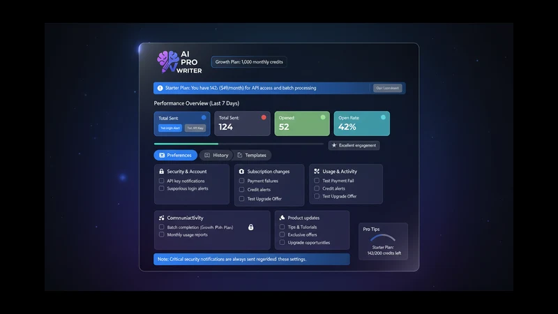558x314 pixels.
Task: Toggle the Exclusive offers checkbox
Action: point(282,234)
